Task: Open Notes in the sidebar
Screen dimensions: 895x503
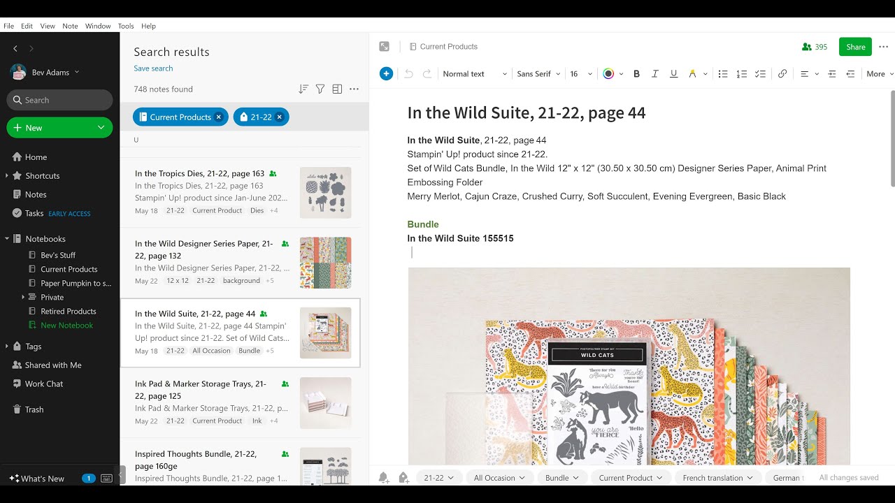Action: 36,195
